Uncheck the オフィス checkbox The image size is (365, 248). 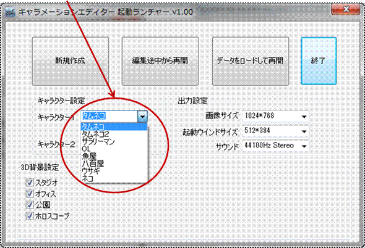pos(30,194)
